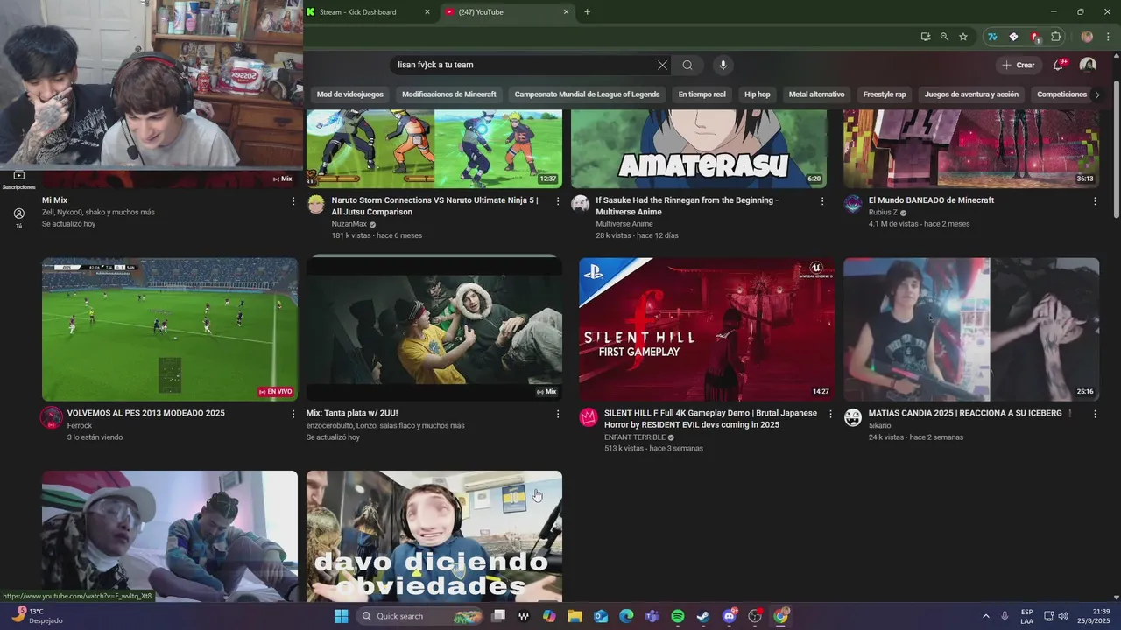Open davo diciendo obviedades thumbnail
This screenshot has height=630, width=1121.
coord(434,535)
